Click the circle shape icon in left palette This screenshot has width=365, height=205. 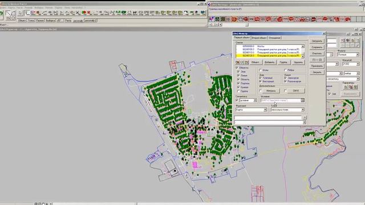coord(13,18)
